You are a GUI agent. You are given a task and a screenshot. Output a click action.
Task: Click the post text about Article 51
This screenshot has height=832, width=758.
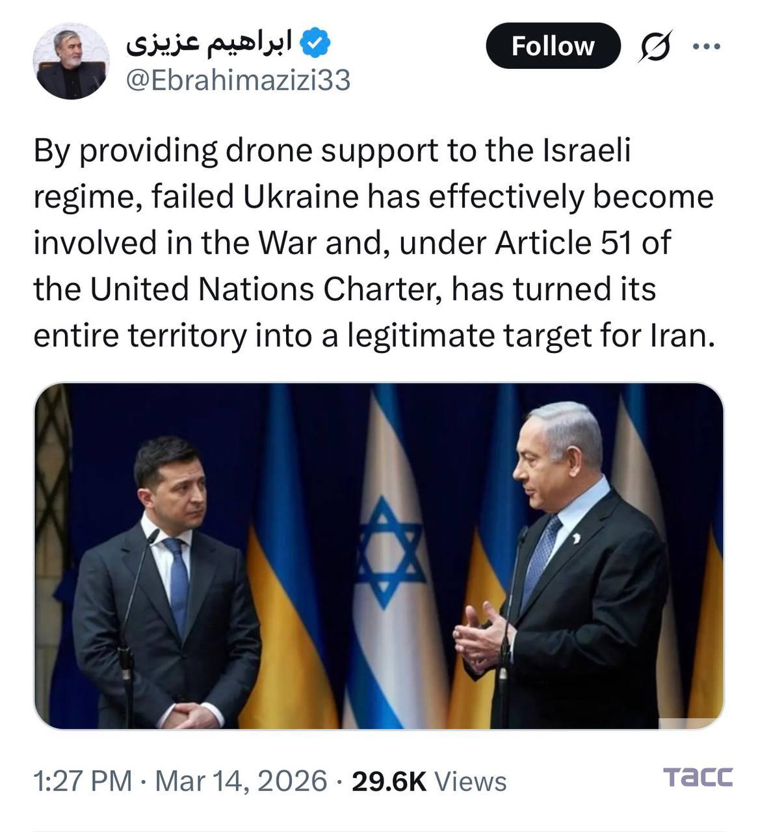374,243
